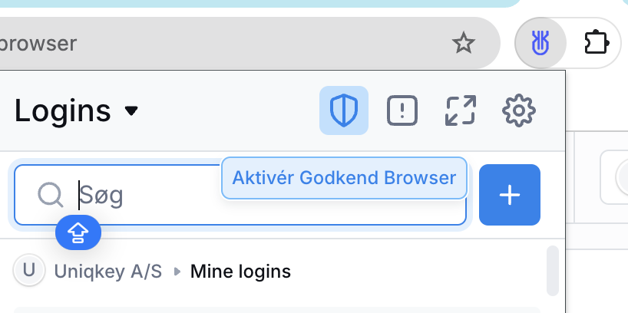The image size is (628, 313).
Task: Open the Logins category dropdown
Action: [76, 110]
